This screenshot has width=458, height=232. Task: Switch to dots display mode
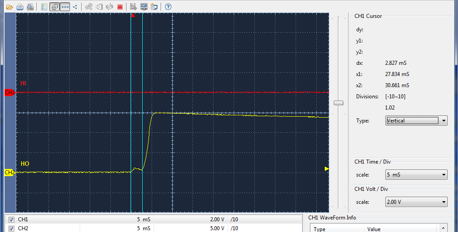coord(75,7)
